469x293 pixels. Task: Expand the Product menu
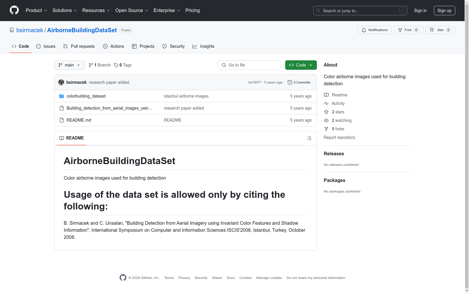click(x=36, y=11)
